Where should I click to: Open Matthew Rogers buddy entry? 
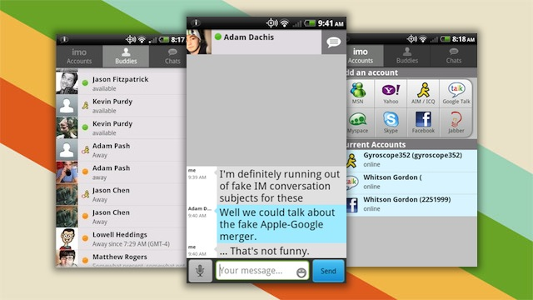pyautogui.click(x=121, y=259)
